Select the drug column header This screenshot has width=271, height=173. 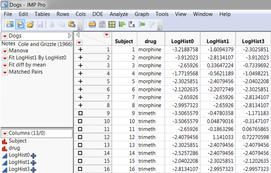tap(150, 41)
